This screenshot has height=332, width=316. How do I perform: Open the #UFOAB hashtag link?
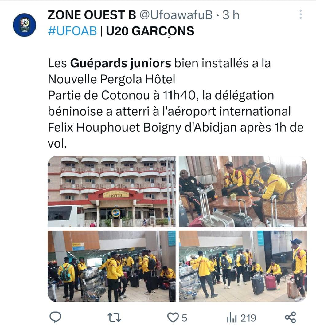click(72, 31)
